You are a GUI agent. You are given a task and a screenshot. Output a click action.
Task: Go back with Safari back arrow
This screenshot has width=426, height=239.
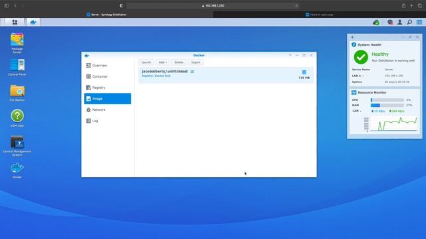point(15,6)
